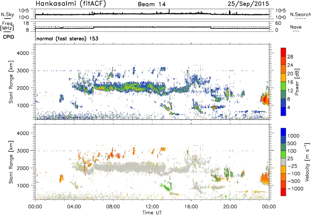Click the orange echo patch near 02:40 in velocity panel
Viewport: 311px width, 215px height.
click(61, 179)
